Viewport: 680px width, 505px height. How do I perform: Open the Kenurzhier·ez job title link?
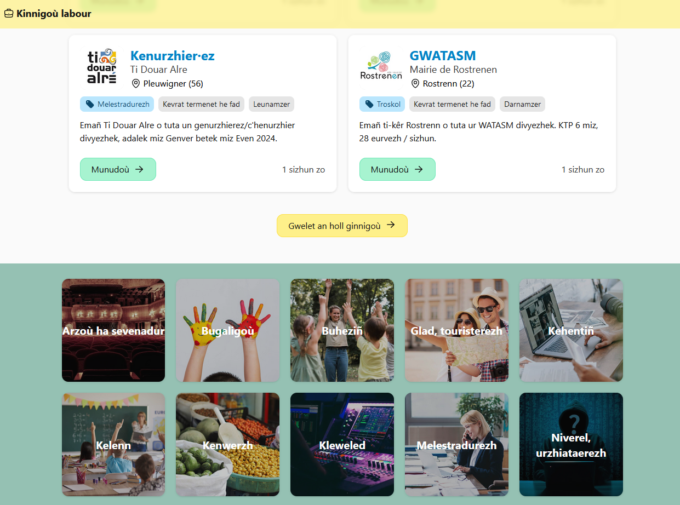point(173,56)
